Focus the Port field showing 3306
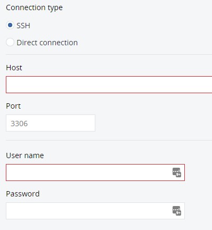Screen dimensions: 212x230 [51, 123]
